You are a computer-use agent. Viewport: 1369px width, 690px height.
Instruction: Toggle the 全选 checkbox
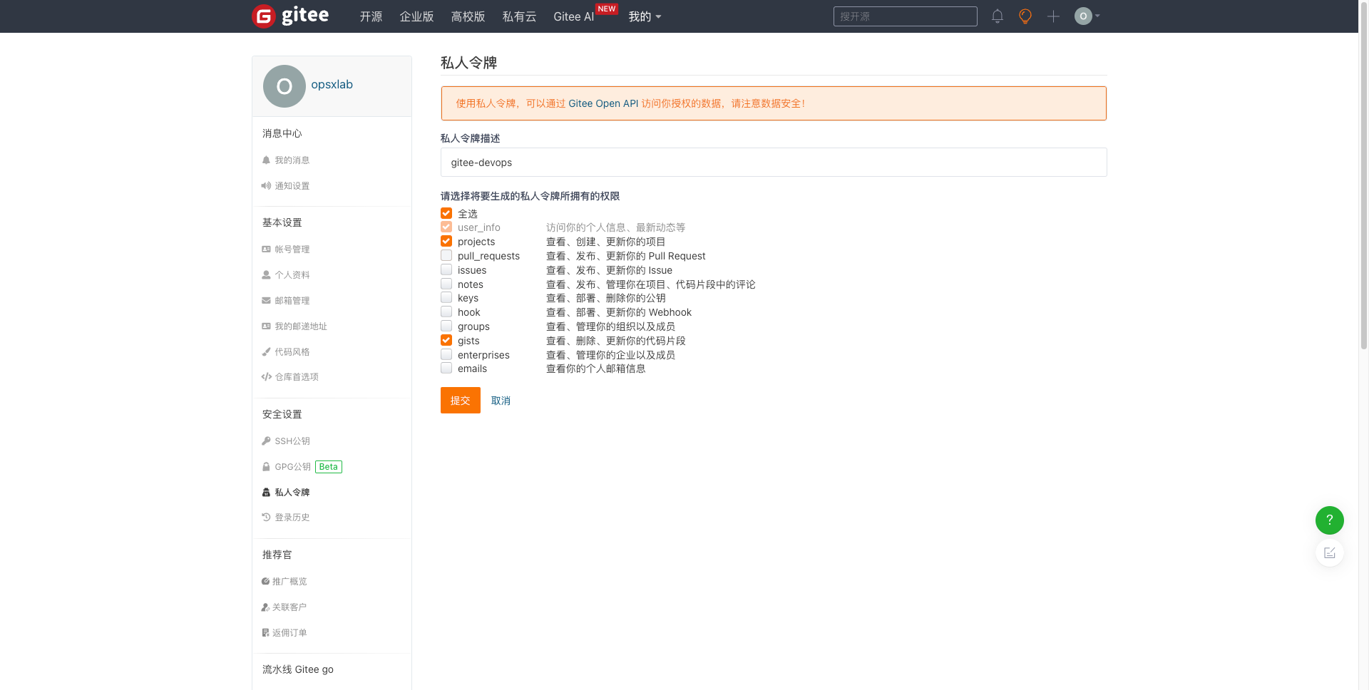point(446,213)
